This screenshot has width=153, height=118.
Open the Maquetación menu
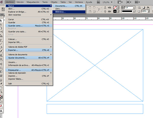click(33, 2)
